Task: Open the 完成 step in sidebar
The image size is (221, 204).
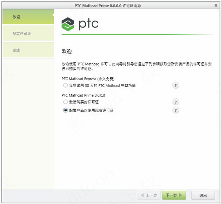Action: pos(28,50)
